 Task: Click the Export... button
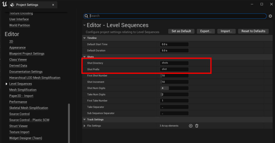(x=206, y=31)
